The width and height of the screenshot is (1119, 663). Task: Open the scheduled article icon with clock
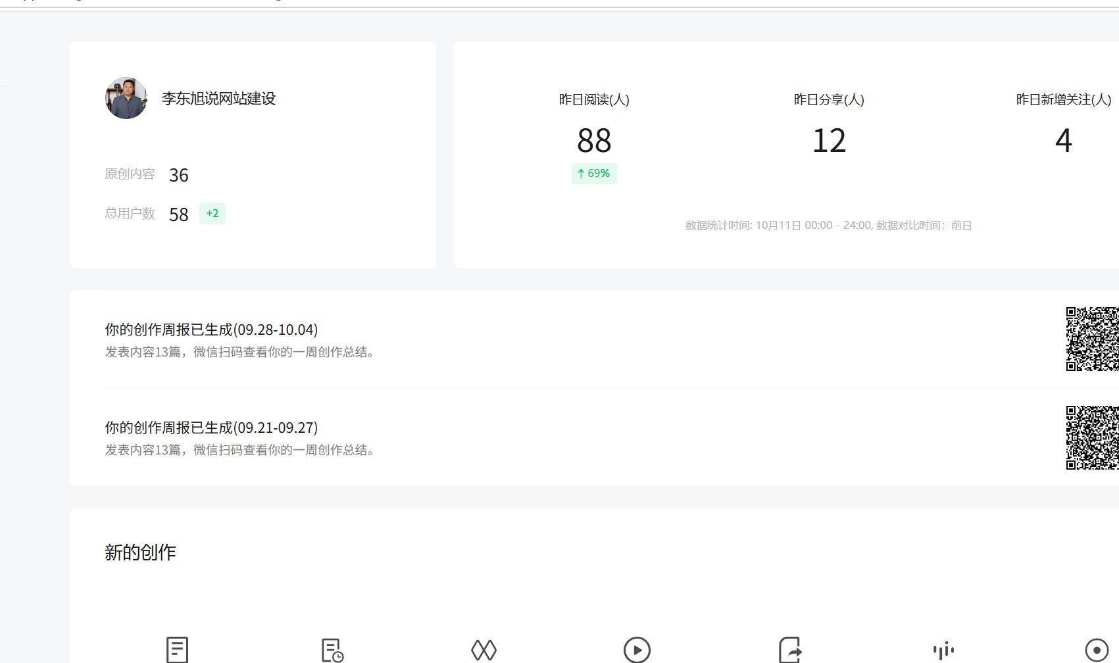(332, 650)
